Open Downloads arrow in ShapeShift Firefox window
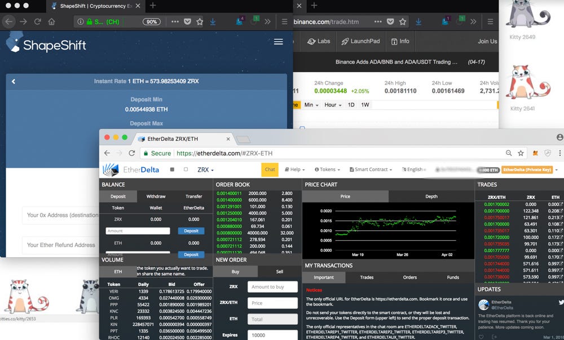 (213, 21)
